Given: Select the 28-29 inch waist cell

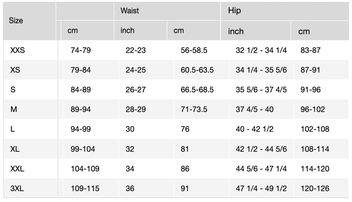Looking at the screenshot, I should pyautogui.click(x=136, y=110).
